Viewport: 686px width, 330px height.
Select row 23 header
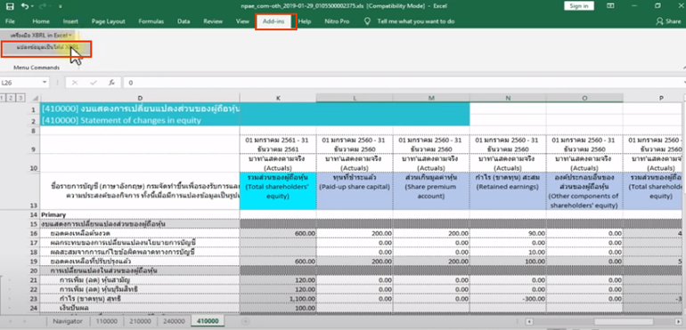click(33, 299)
